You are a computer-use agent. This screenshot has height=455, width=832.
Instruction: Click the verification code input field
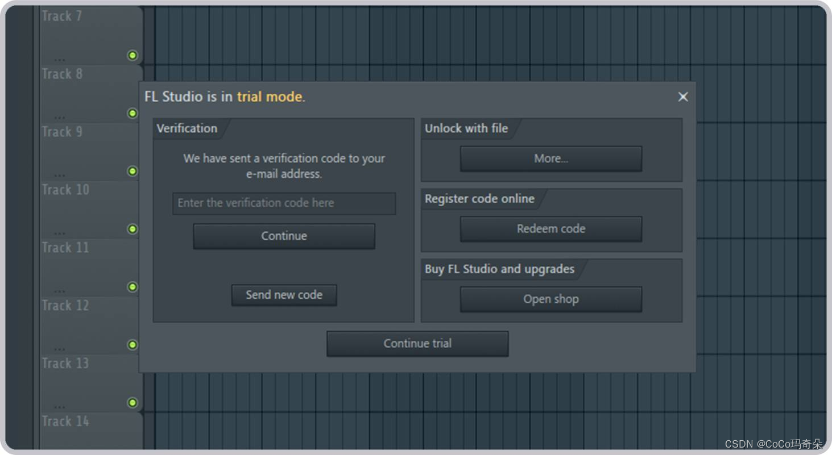click(284, 203)
